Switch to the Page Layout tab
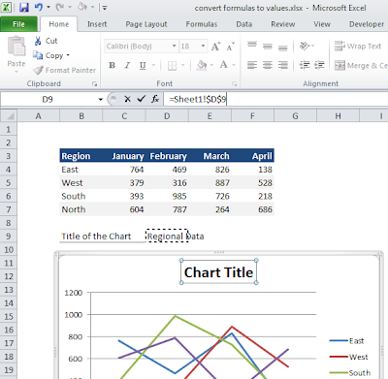 tap(146, 24)
